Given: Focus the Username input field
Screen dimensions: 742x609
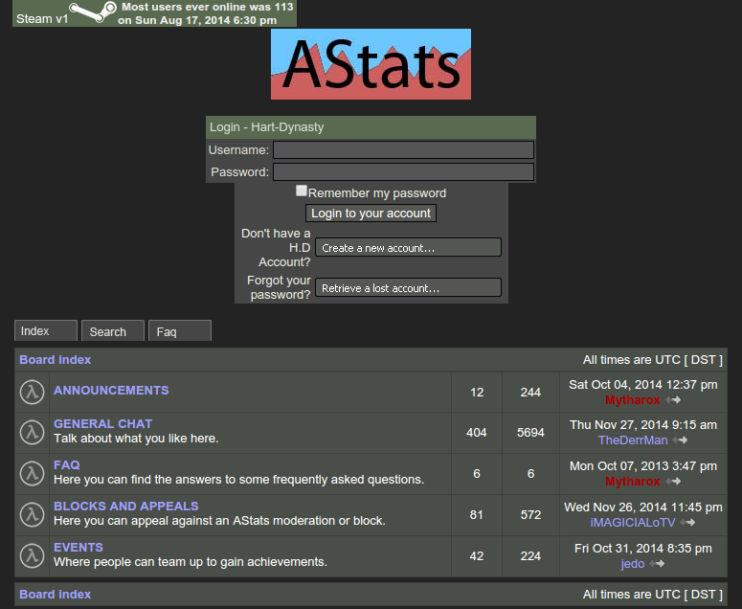Looking at the screenshot, I should click(x=403, y=150).
